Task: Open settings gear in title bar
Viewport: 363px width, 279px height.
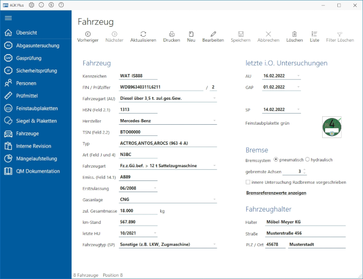Action: pyautogui.click(x=31, y=4)
